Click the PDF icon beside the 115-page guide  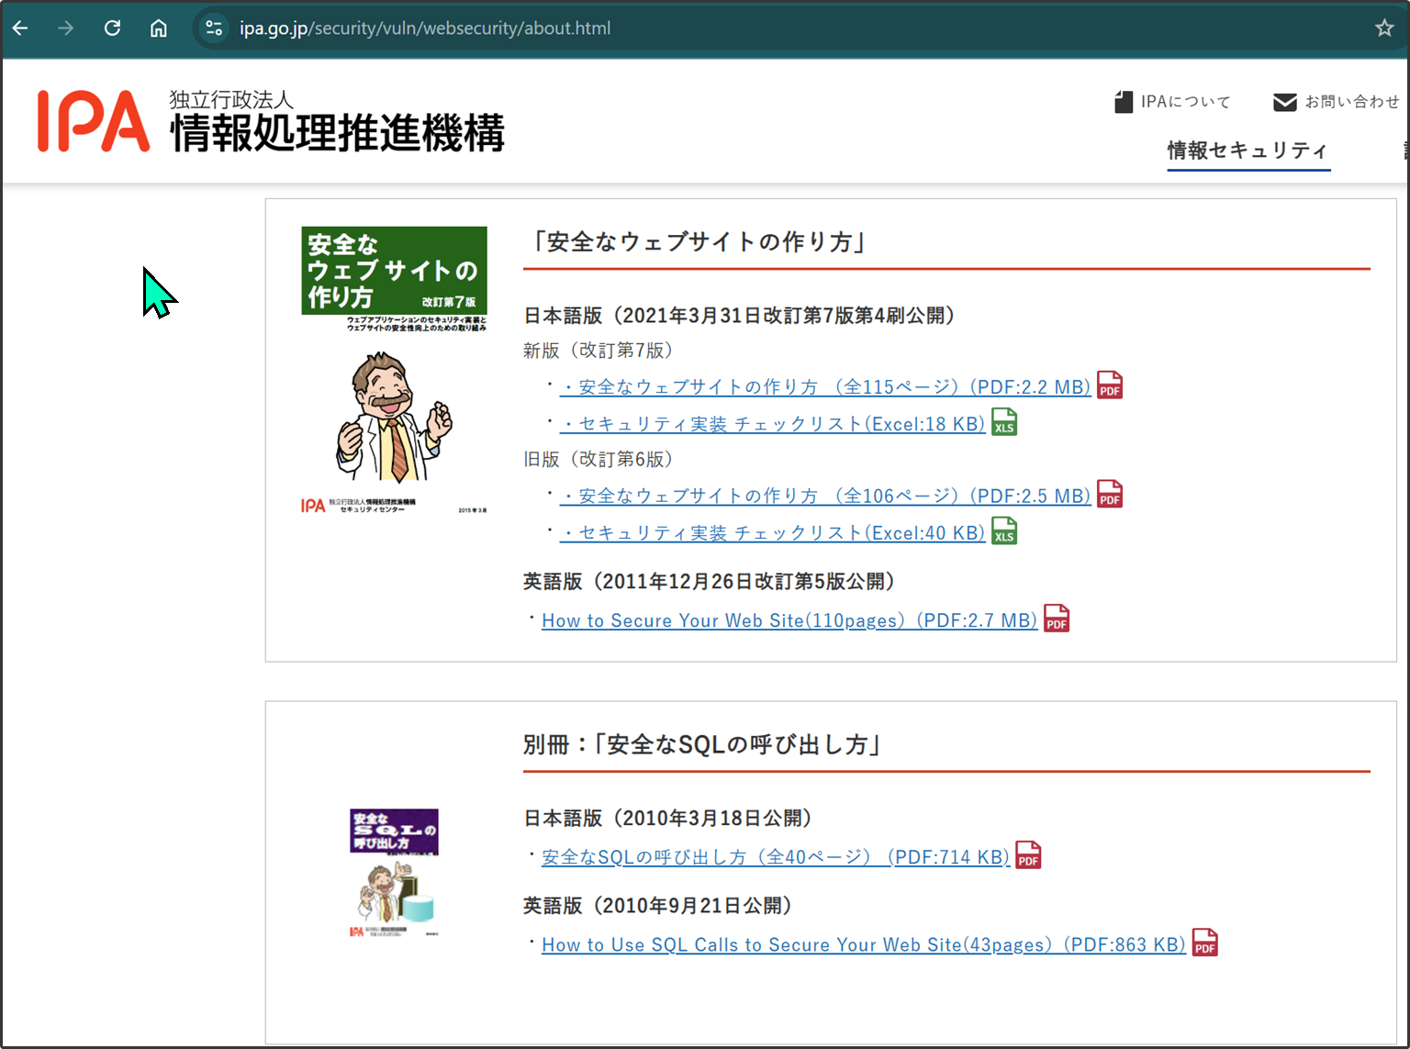1110,385
